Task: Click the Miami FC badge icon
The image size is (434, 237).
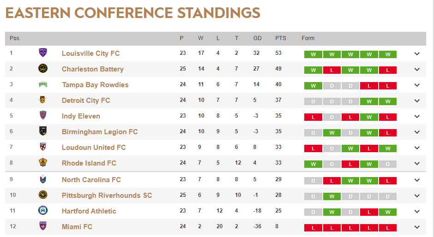Action: [43, 226]
